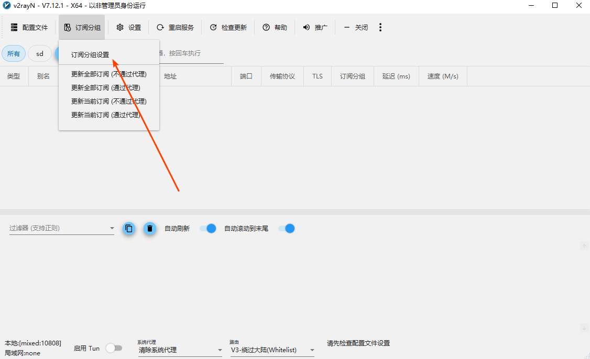Click the 订阅分组 toolbar button
This screenshot has width=590, height=359.
click(82, 27)
